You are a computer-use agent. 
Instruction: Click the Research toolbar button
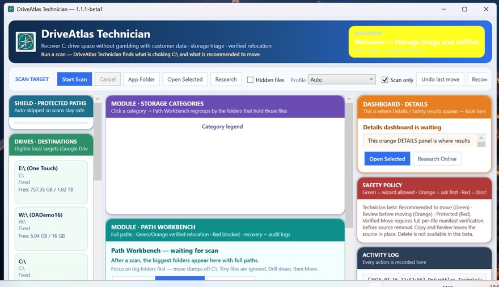[x=226, y=79]
